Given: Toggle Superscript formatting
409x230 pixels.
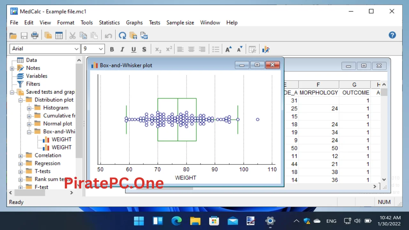Looking at the screenshot, I should [x=169, y=49].
